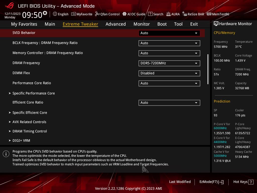
Task: Click the Last Modified button
Action: pos(180,182)
